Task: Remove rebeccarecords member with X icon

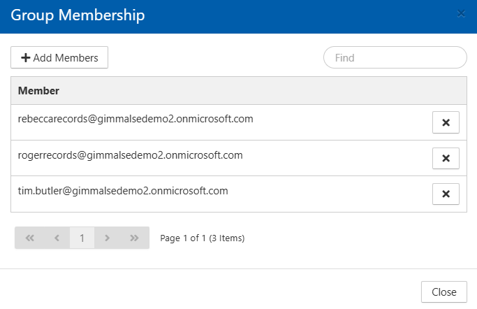Action: [446, 123]
